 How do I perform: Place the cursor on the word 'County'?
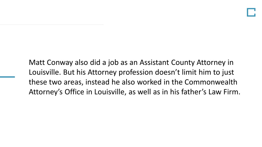point(183,63)
